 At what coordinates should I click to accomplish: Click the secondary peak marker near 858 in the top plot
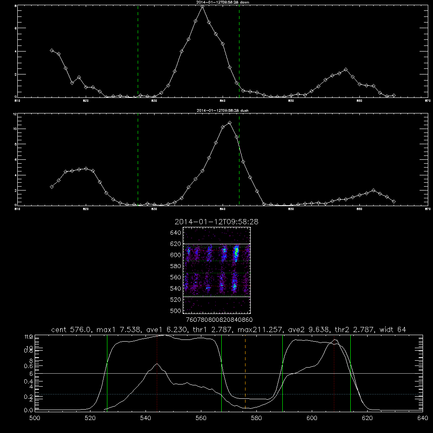(x=346, y=70)
